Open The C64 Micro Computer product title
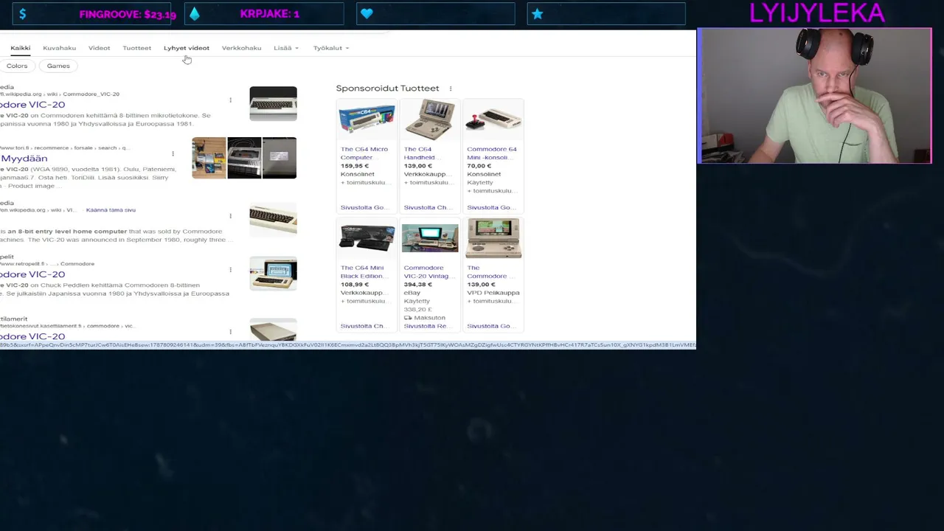944x531 pixels. [x=364, y=153]
